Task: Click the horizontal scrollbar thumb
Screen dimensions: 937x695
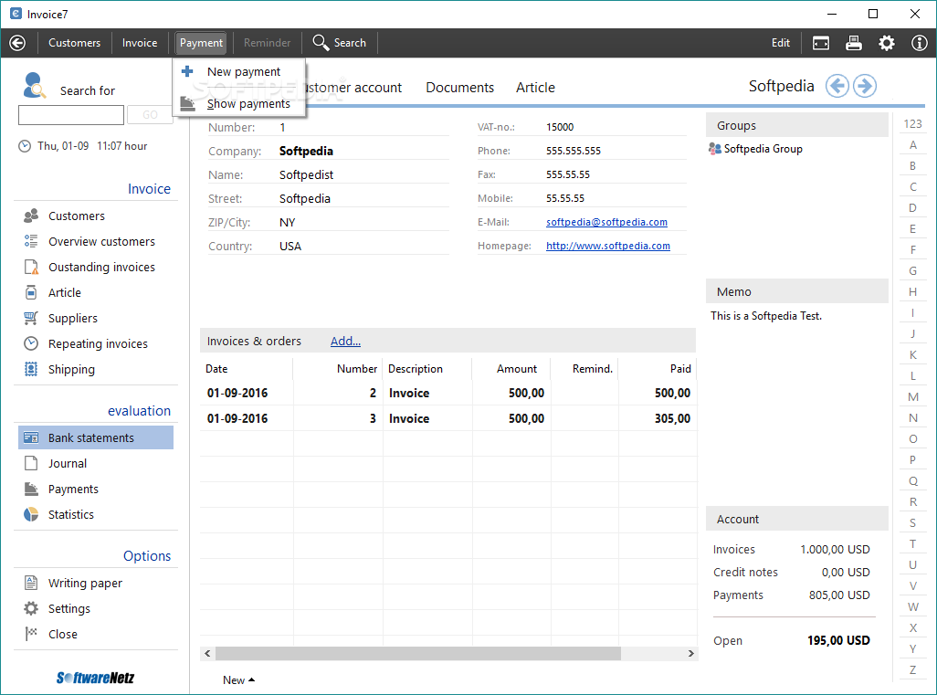Action: [x=418, y=654]
